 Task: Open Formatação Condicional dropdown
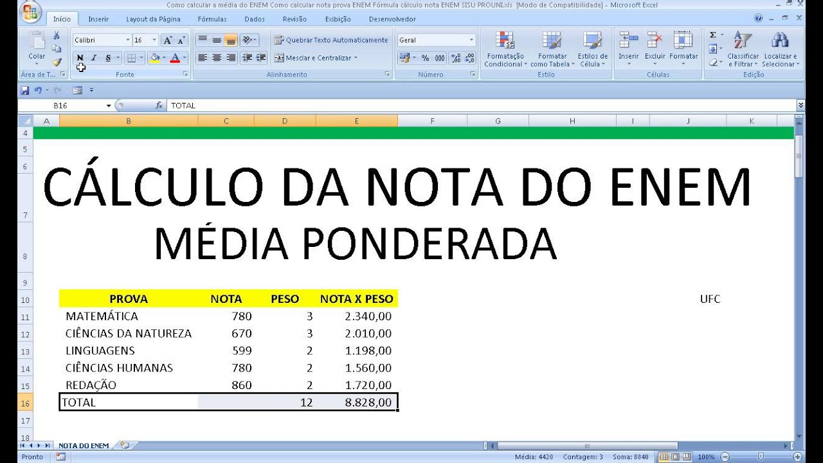pyautogui.click(x=505, y=50)
